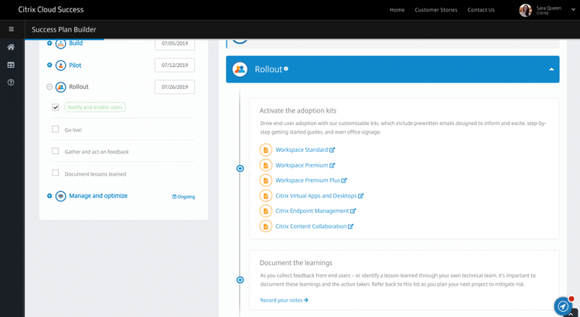Check the Document lessons learned checkbox
The height and width of the screenshot is (317, 580).
[55, 173]
